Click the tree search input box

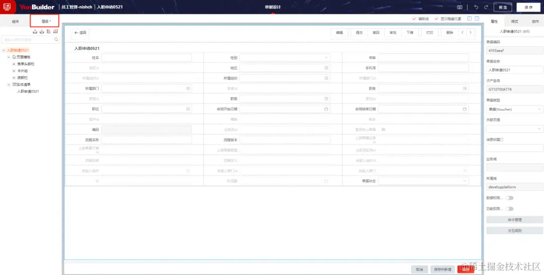[31, 39]
